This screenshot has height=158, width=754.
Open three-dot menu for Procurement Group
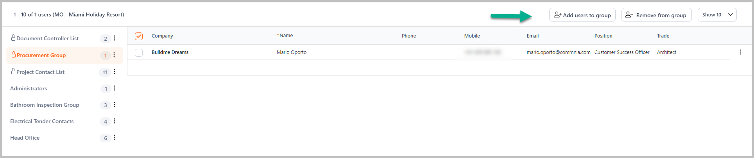114,55
